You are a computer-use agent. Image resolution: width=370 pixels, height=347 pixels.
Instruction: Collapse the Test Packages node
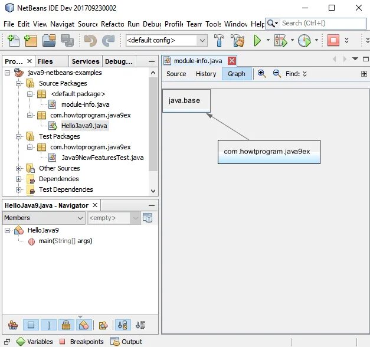coord(19,136)
